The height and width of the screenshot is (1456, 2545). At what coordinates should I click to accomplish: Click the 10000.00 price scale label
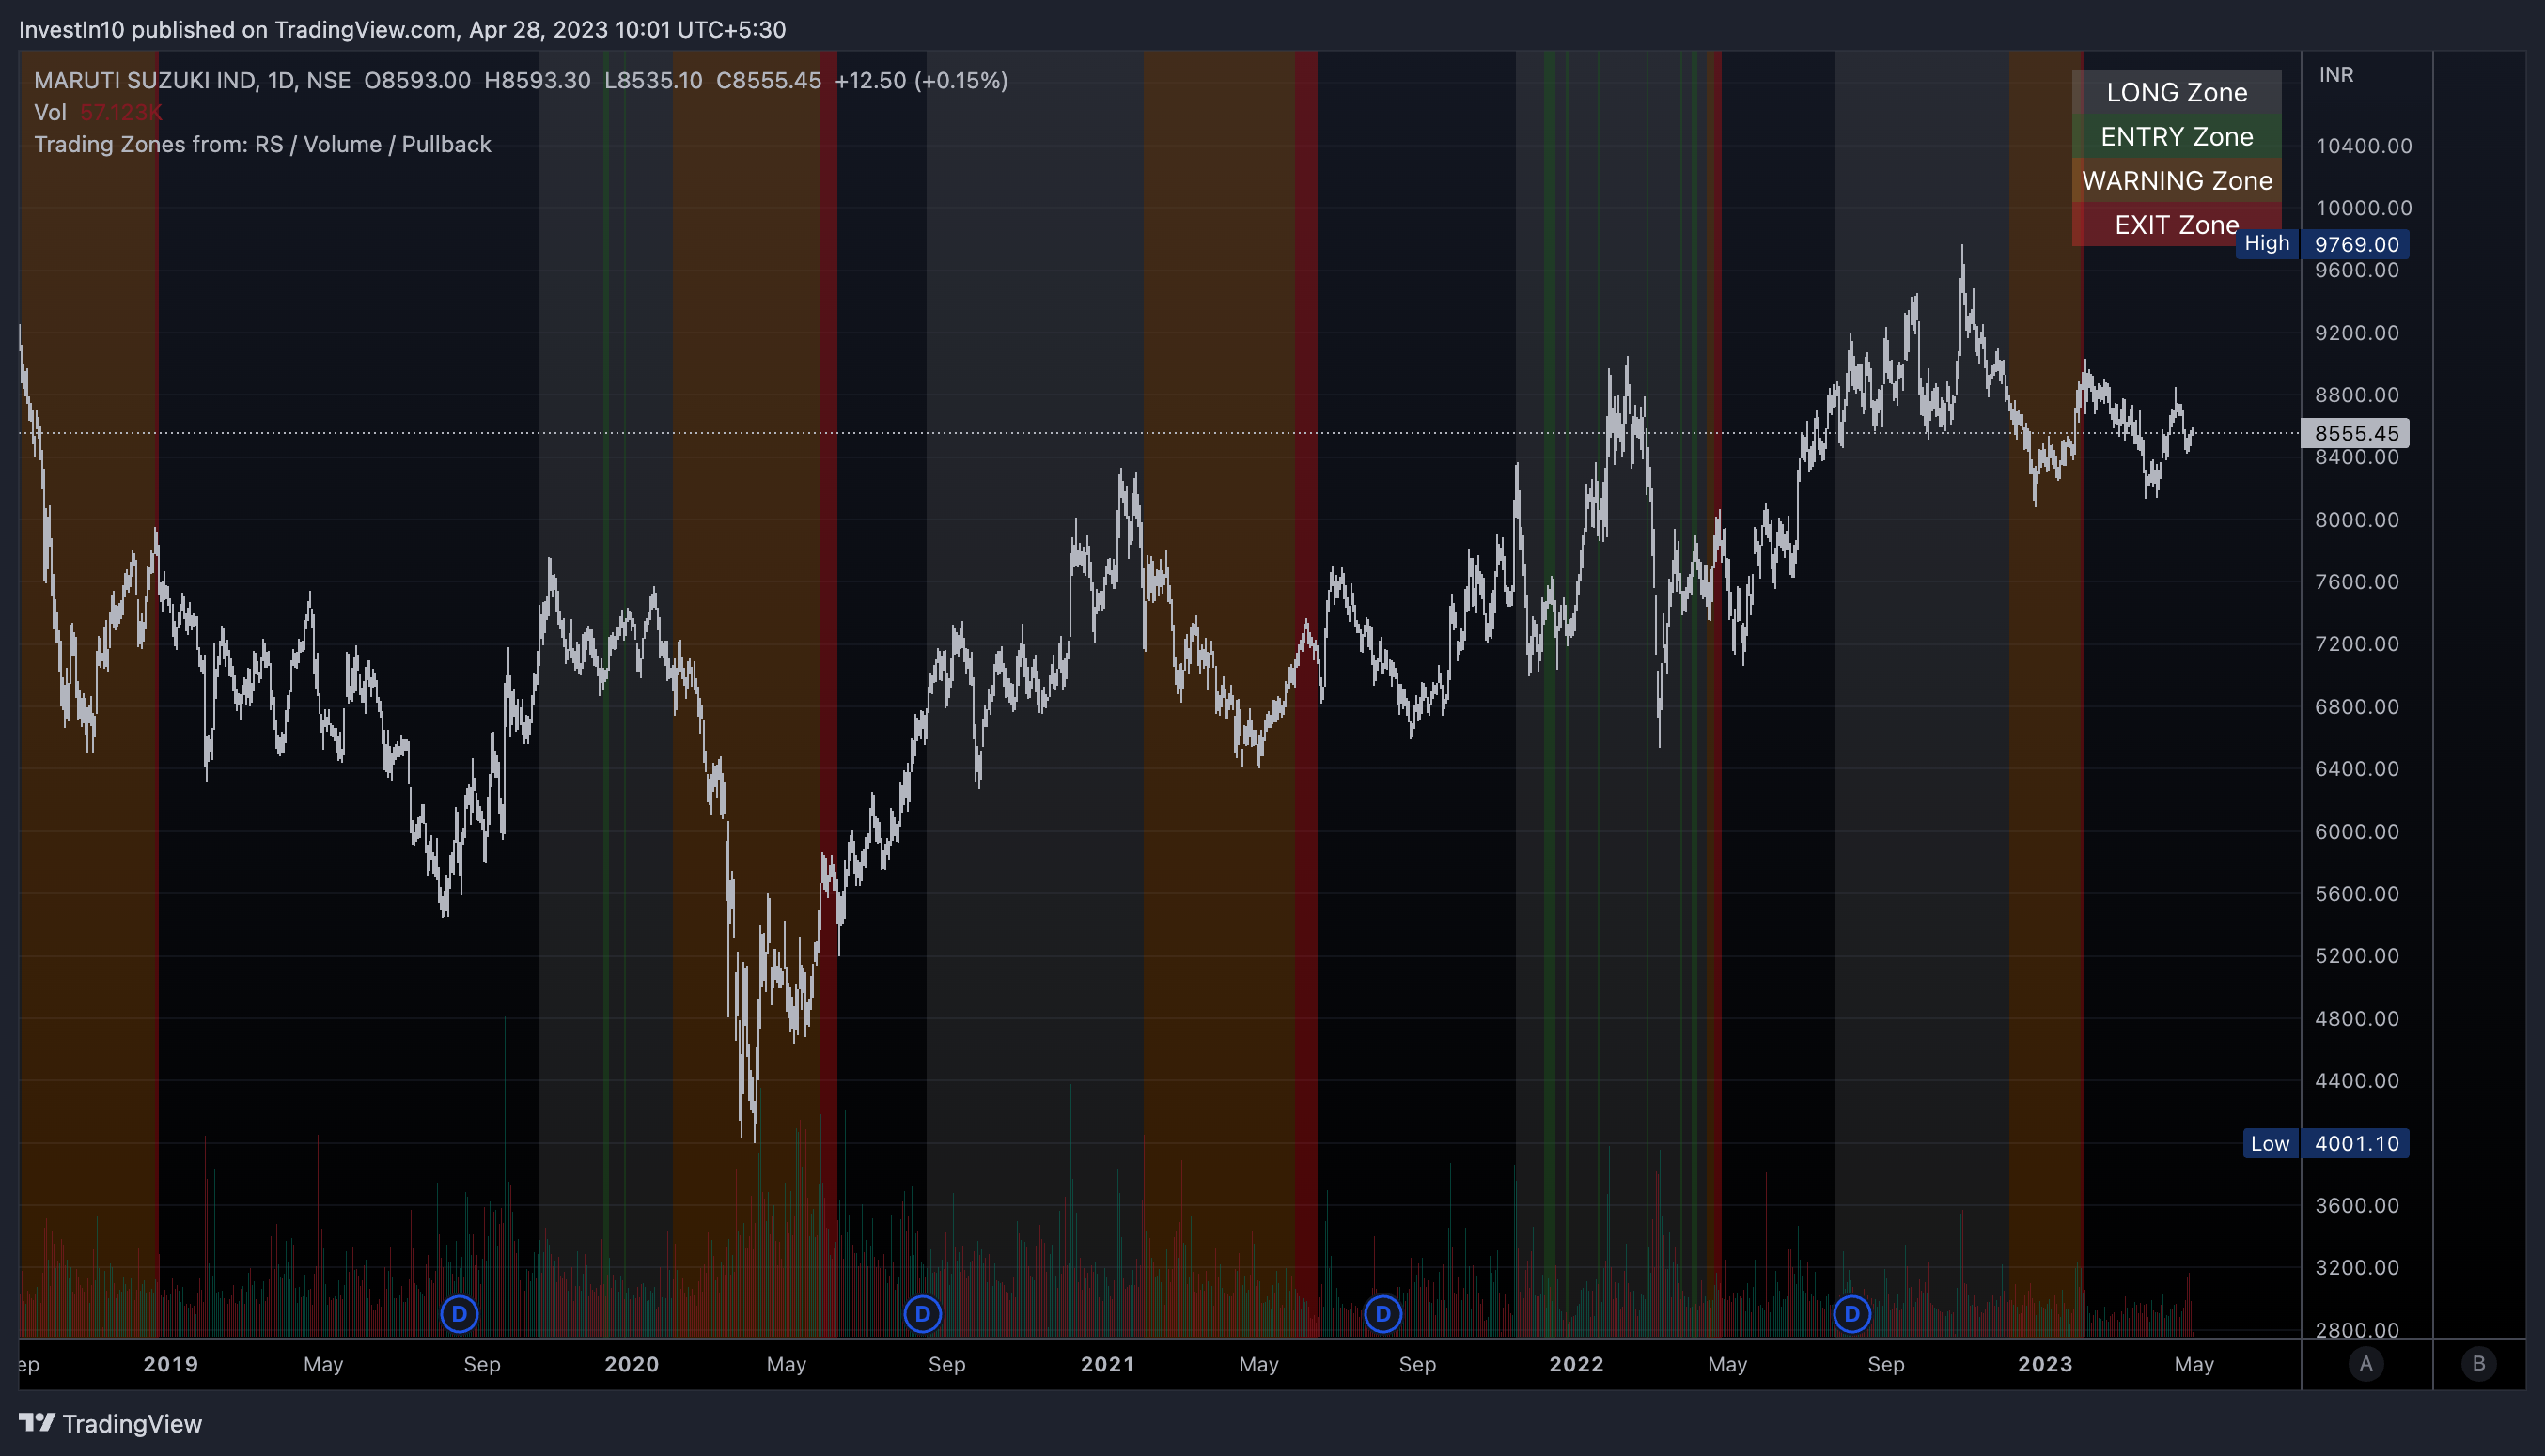[2363, 208]
